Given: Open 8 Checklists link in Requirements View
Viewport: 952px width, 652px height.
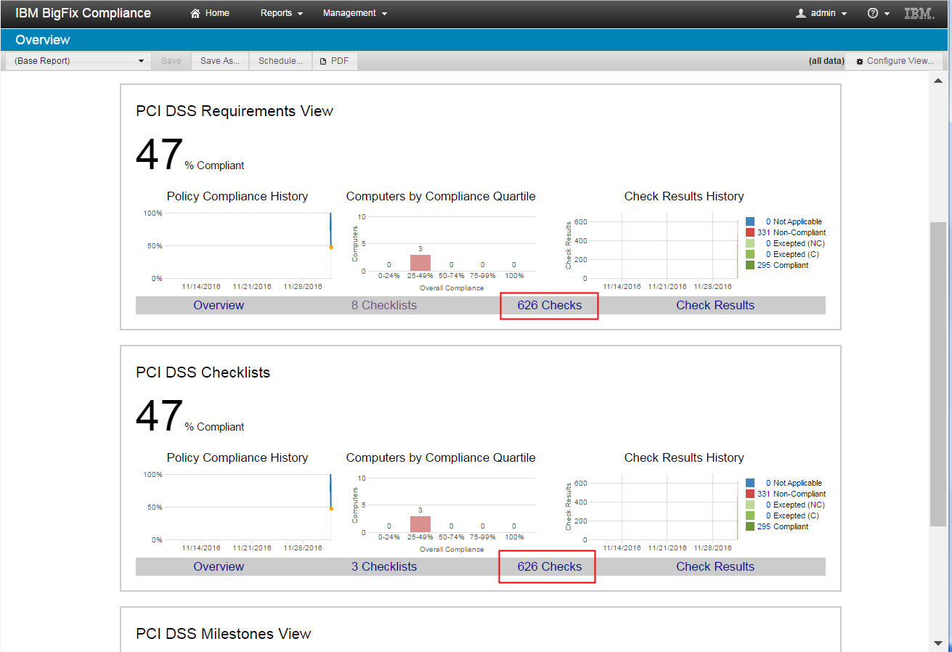Looking at the screenshot, I should 384,305.
